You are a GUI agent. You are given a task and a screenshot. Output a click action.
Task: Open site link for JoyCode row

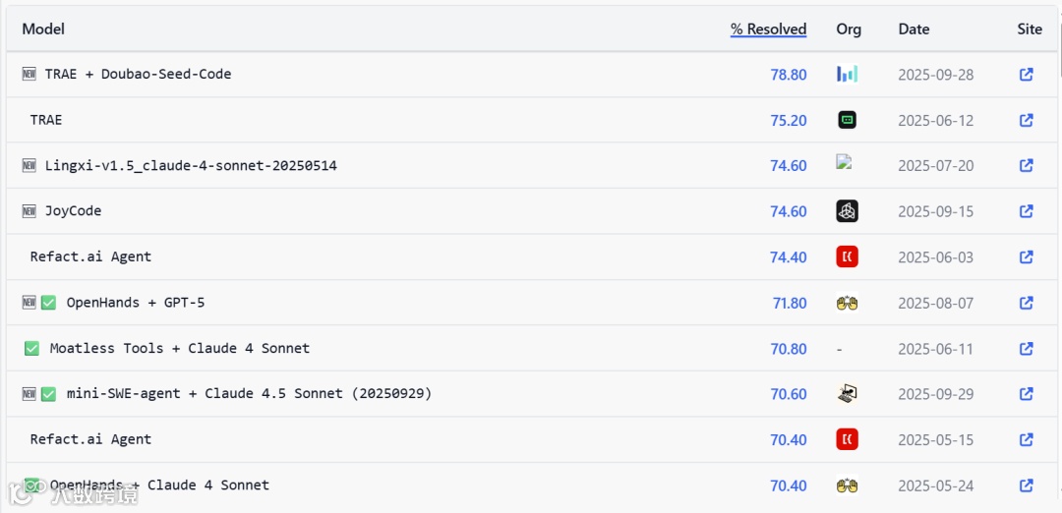(x=1026, y=211)
